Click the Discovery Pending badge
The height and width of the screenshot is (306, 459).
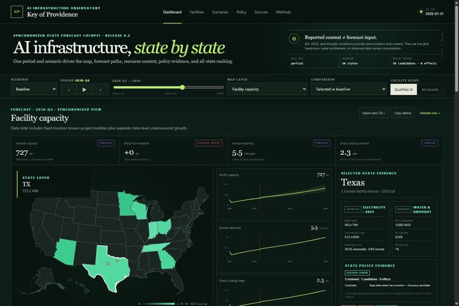pos(357,272)
